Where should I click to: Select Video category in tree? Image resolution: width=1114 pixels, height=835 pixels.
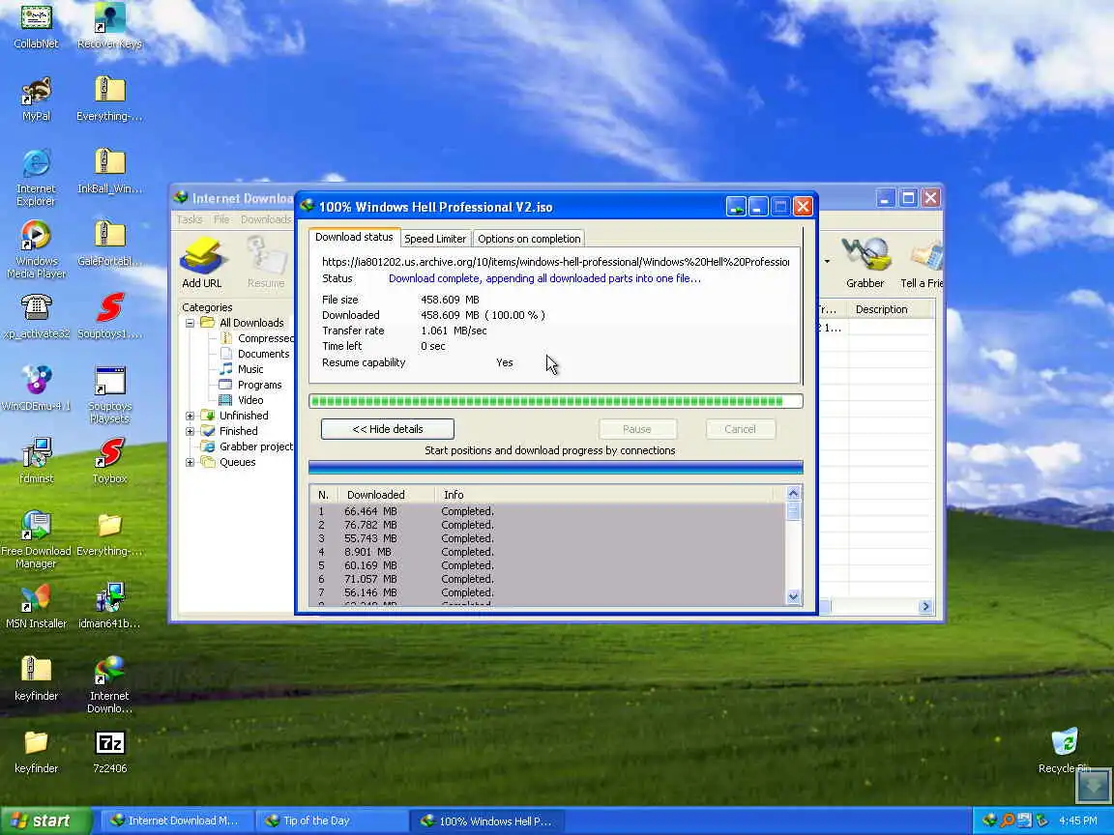tap(242, 401)
